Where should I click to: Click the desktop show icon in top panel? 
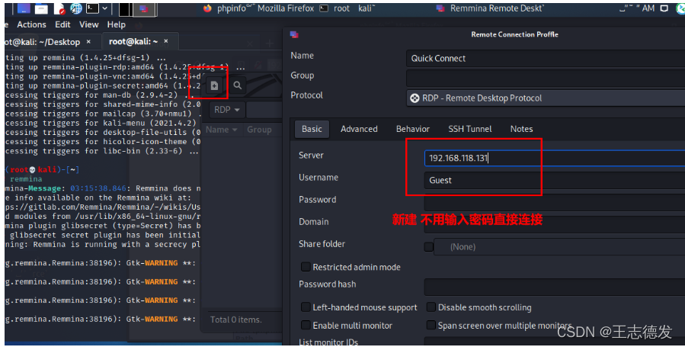tap(24, 8)
